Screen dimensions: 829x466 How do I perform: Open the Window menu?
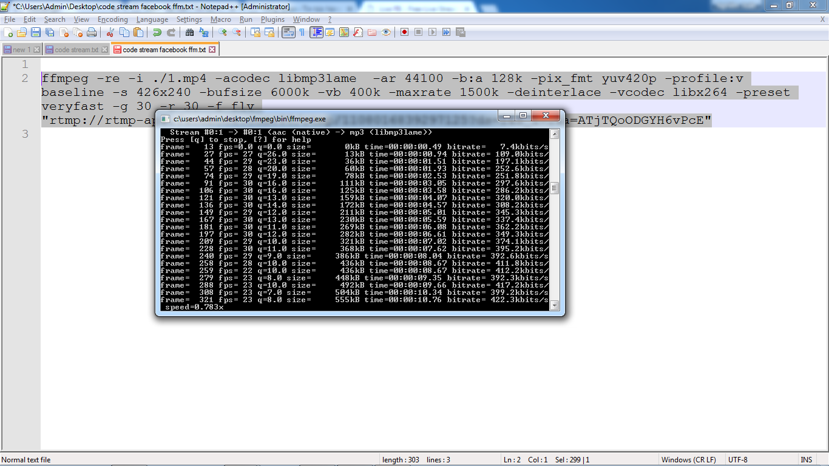point(306,19)
